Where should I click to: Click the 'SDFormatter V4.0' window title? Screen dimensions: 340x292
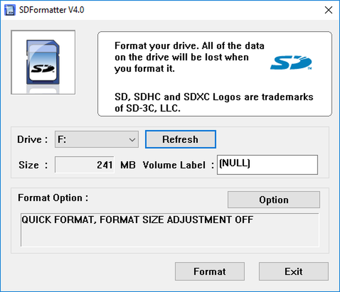52,10
